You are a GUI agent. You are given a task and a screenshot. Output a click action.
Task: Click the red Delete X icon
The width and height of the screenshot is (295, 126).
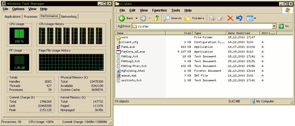[x=230, y=18]
